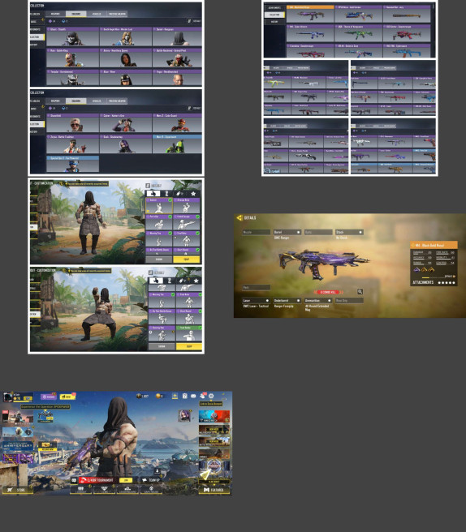Click the Damage stat bar in weapon card
The width and height of the screenshot is (466, 532).
click(422, 254)
